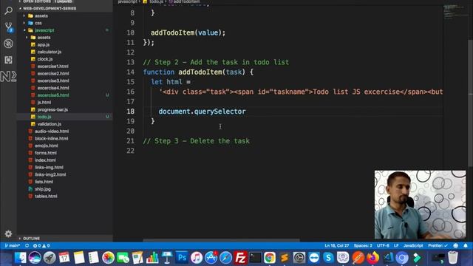Open Calendar in the dock
473x266 pixels.
pos(64,258)
